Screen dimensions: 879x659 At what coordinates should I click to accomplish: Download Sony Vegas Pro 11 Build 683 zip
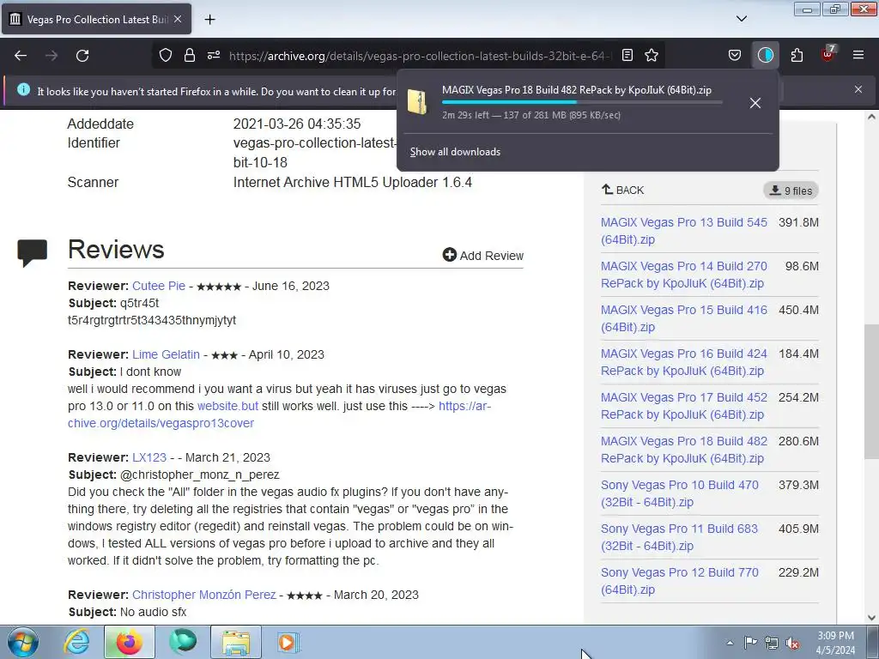pyautogui.click(x=680, y=537)
